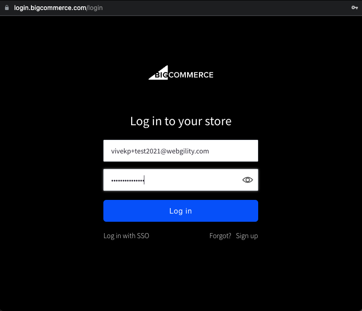Image resolution: width=362 pixels, height=311 pixels.
Task: Open saved passwords key icon
Action: 354,8
